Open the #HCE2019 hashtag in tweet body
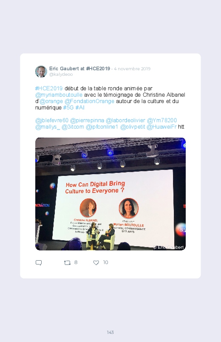The height and width of the screenshot is (342, 221). [49, 88]
